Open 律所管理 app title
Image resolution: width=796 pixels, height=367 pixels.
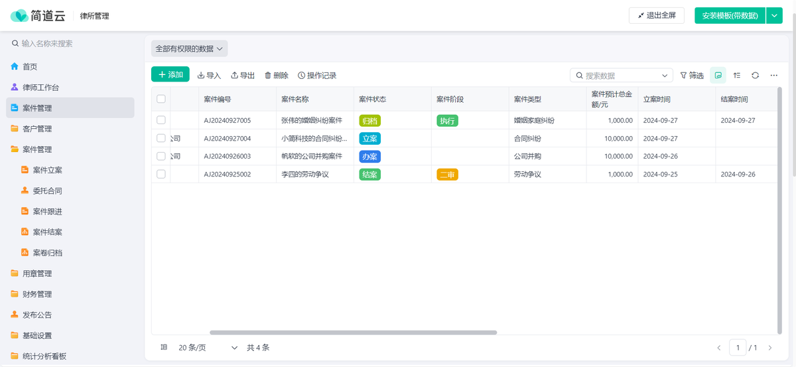point(94,15)
